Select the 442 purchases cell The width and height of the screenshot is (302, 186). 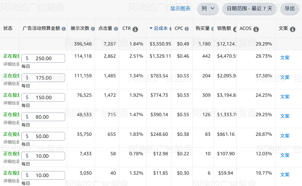206,56
